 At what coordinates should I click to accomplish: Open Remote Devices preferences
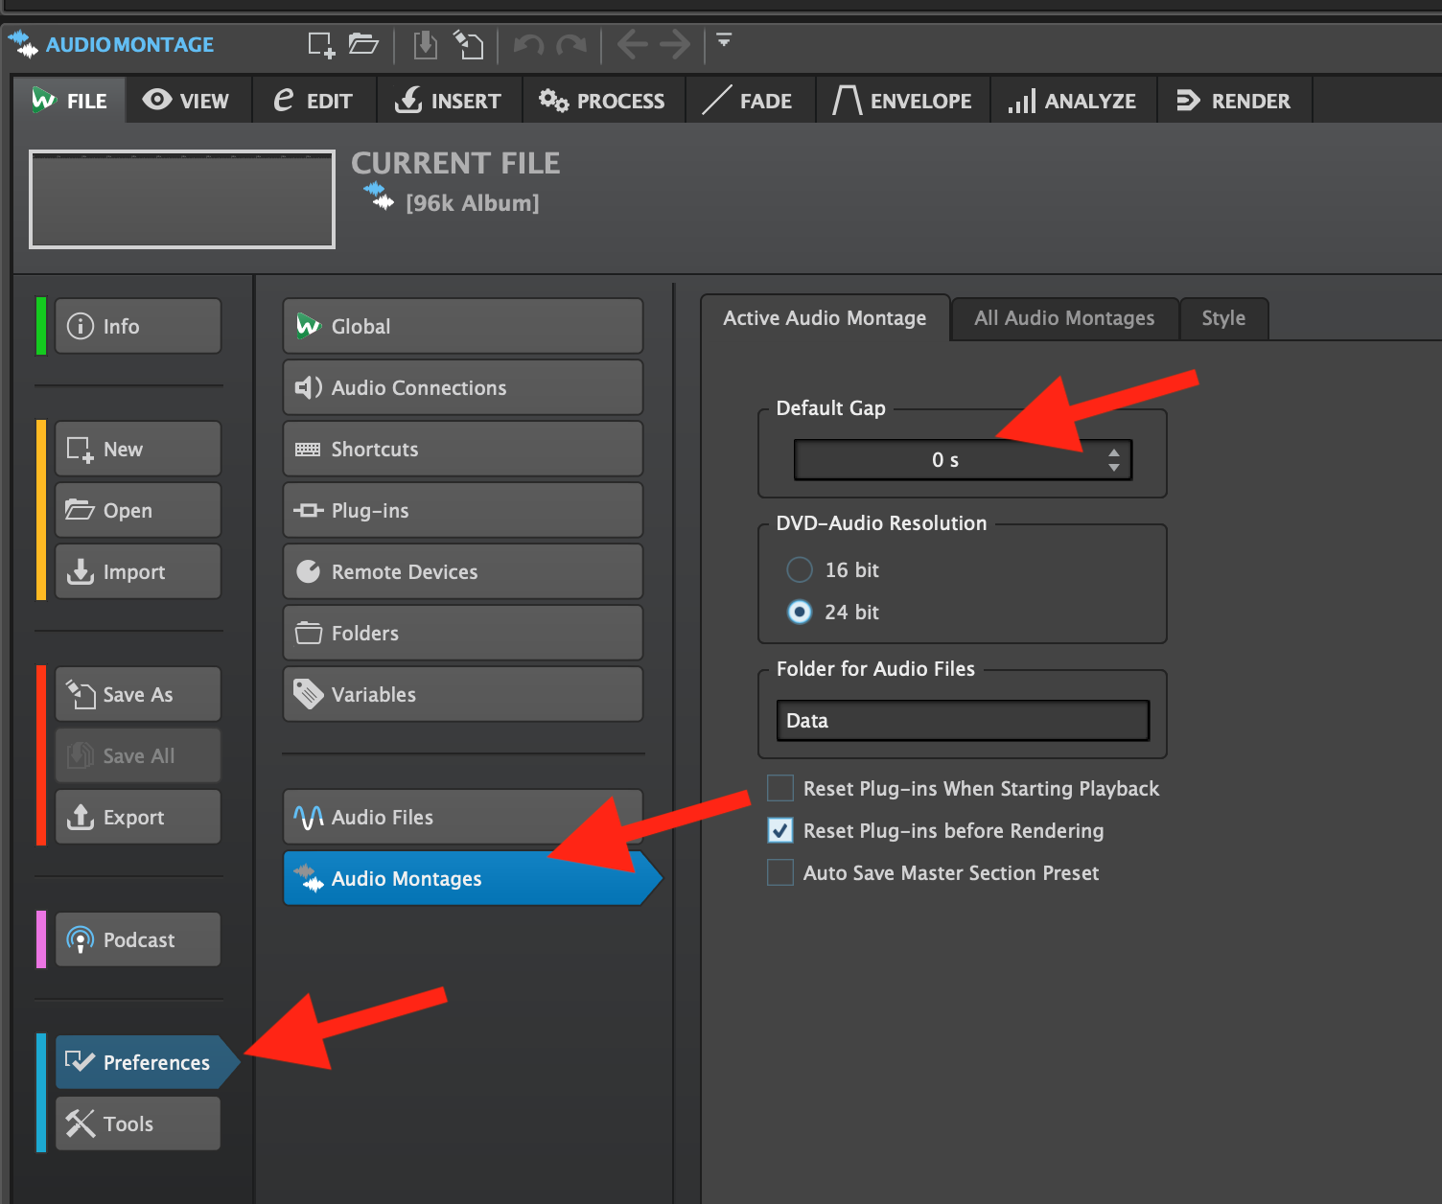click(463, 571)
